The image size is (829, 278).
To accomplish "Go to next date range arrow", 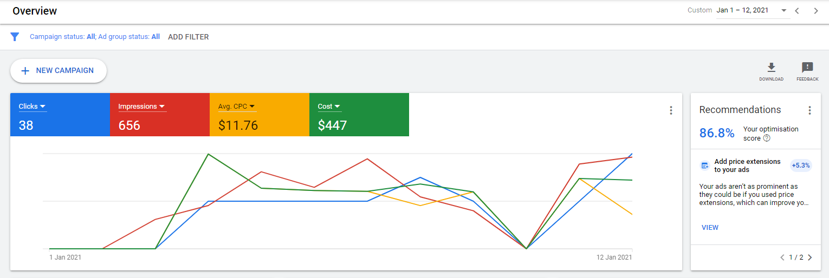I will [x=816, y=11].
